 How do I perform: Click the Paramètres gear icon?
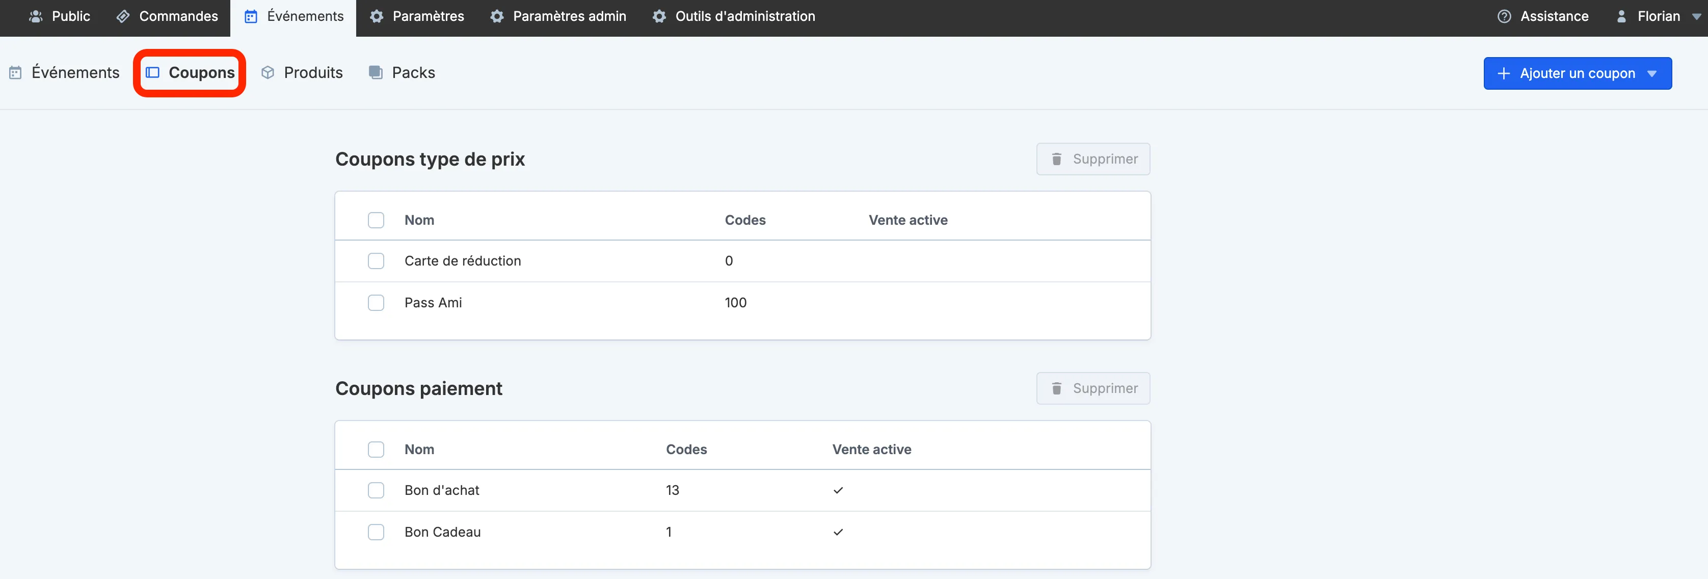coord(377,17)
